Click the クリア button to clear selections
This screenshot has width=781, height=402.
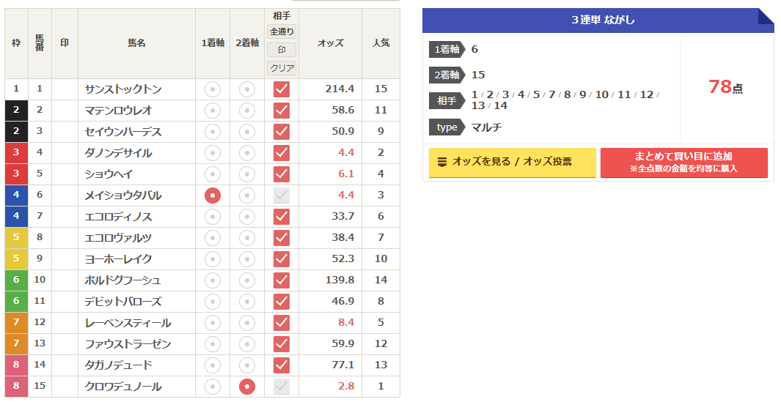point(282,67)
